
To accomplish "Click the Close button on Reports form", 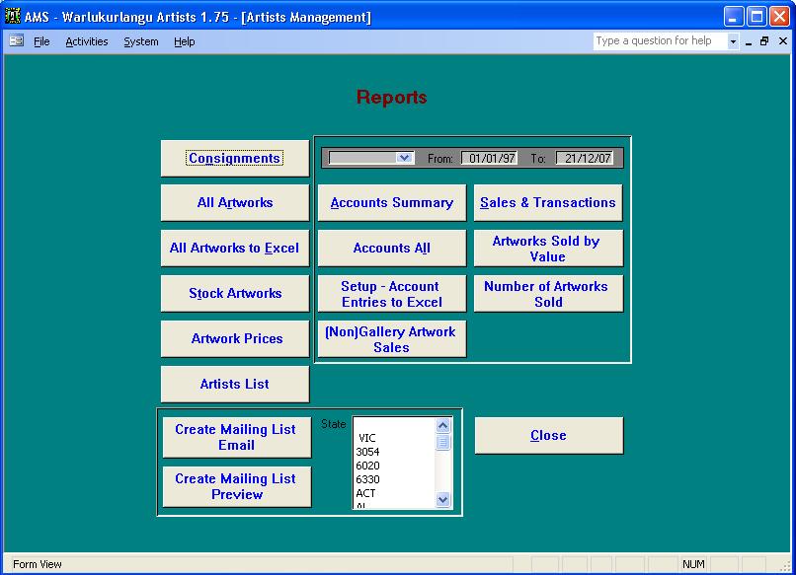I will [x=549, y=436].
